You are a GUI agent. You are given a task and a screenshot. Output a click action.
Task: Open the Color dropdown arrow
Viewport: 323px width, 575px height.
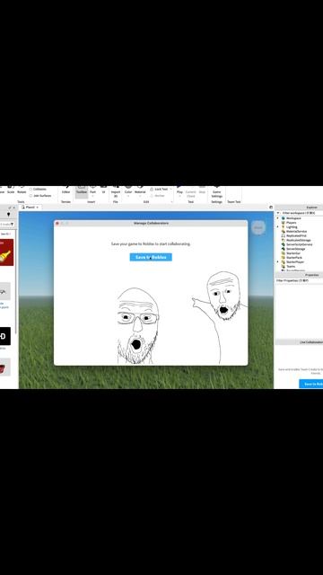tap(128, 196)
